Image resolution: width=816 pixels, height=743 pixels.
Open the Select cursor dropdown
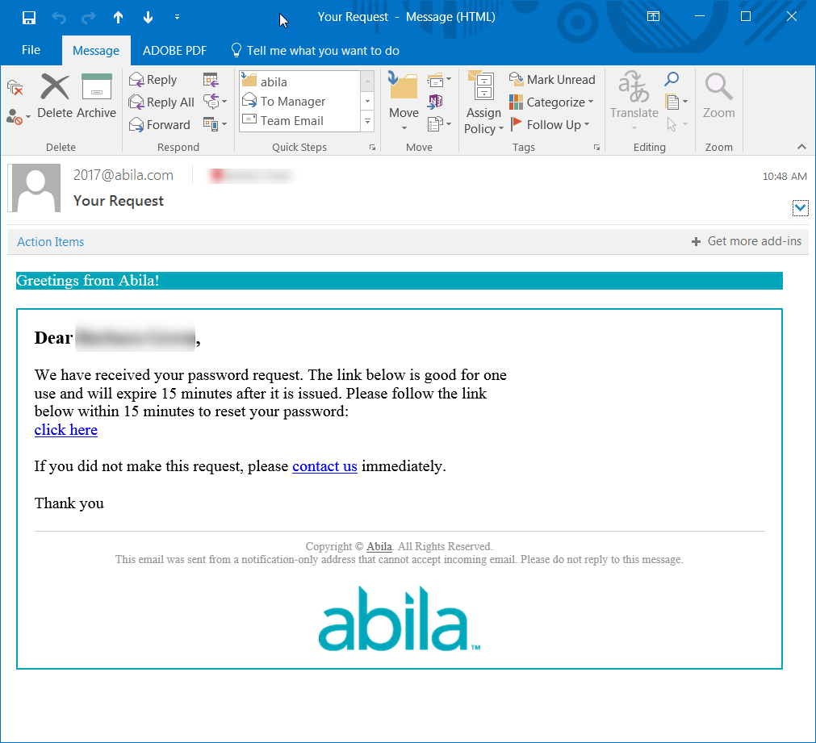tap(676, 124)
